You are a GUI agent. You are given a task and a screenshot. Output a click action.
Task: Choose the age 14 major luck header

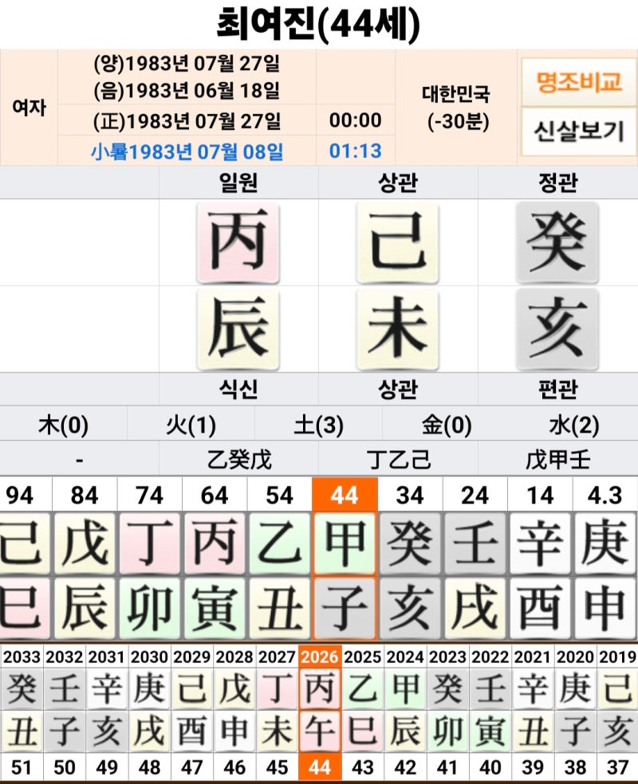(540, 495)
